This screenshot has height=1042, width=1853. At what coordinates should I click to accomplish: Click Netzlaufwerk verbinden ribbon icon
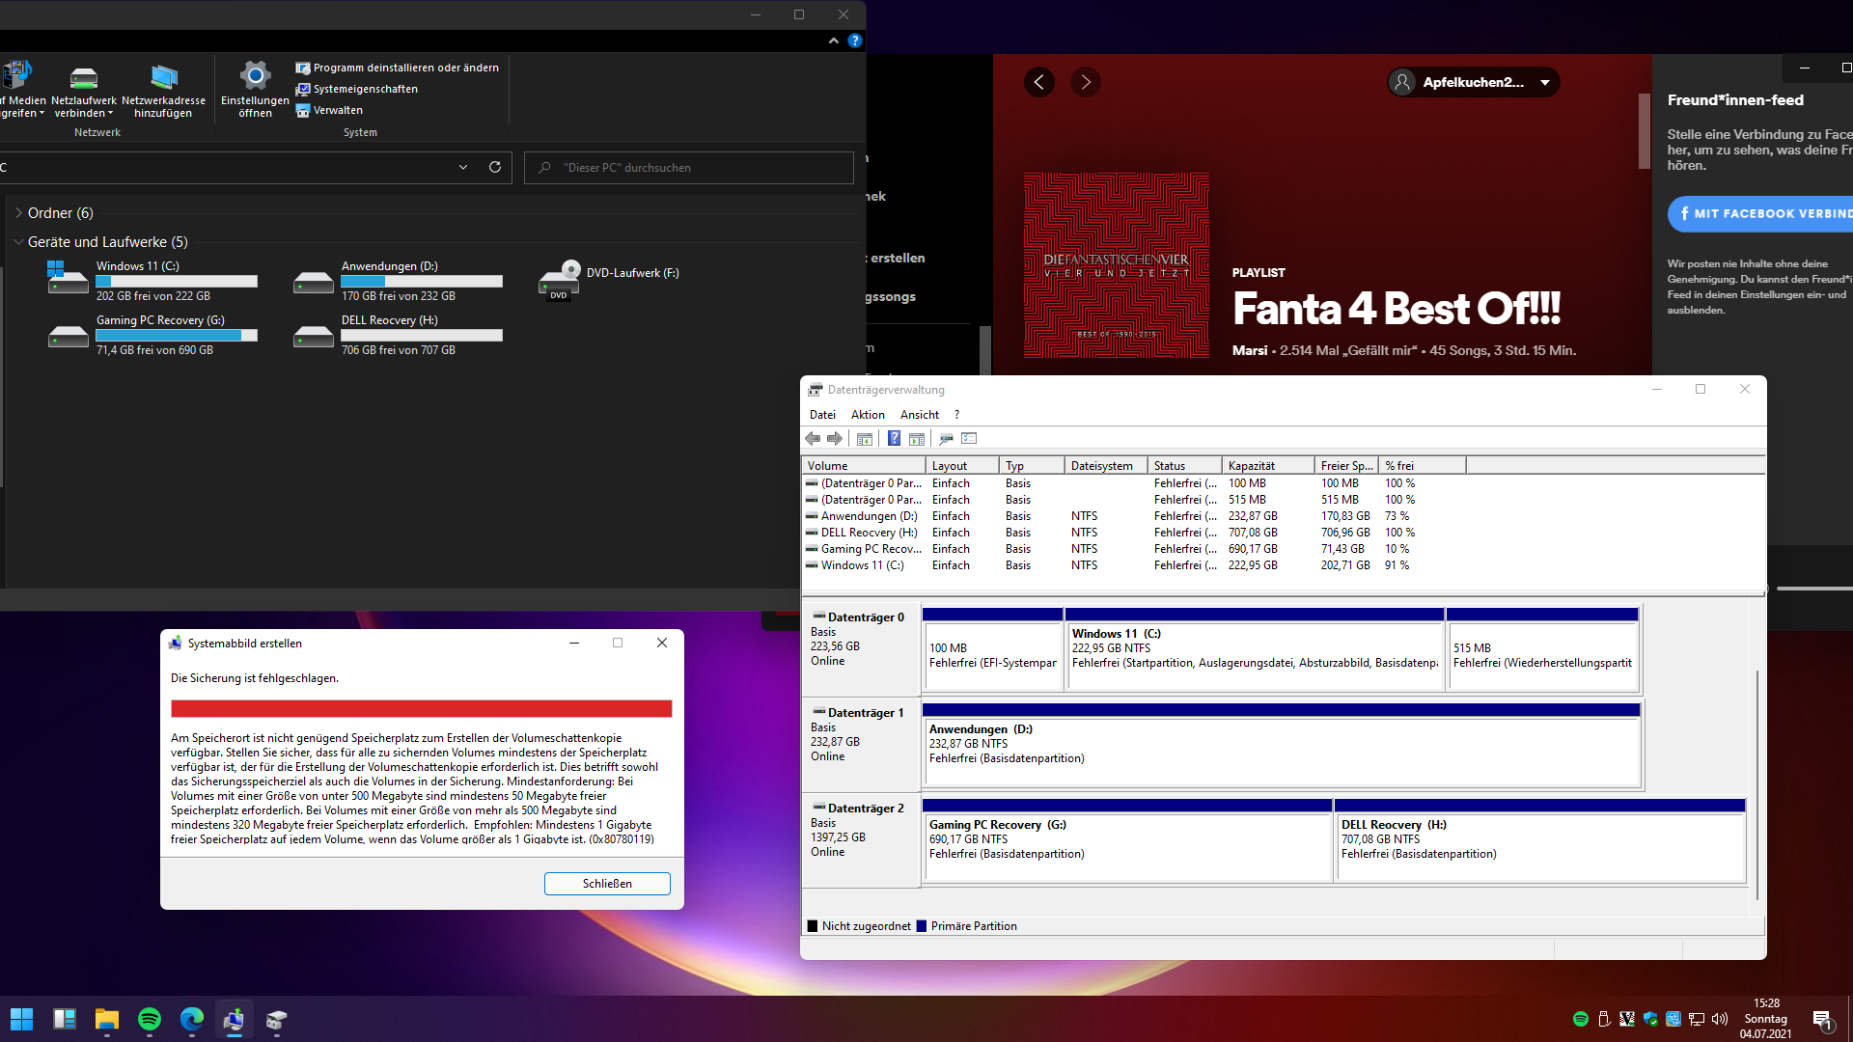point(84,91)
